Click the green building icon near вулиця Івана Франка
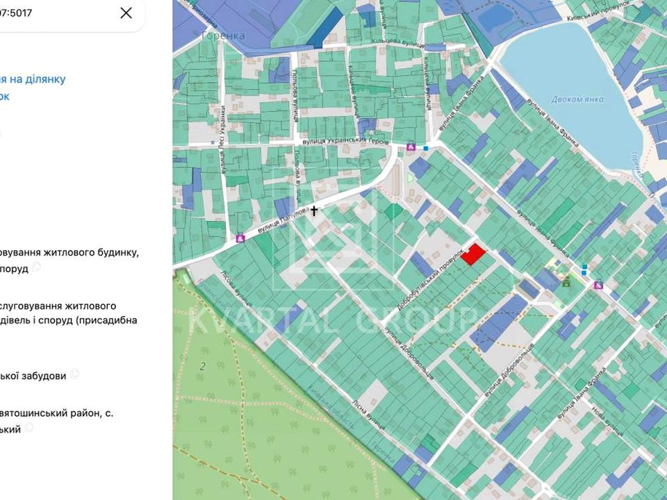 pos(566,281)
